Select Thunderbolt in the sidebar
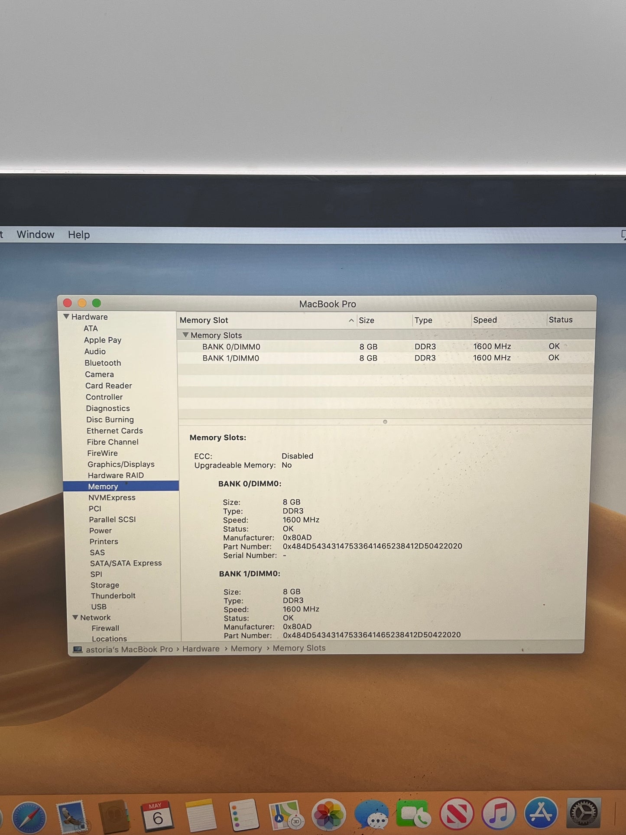This screenshot has width=626, height=835. 113,596
